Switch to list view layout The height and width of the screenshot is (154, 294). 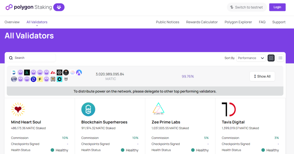280,58
